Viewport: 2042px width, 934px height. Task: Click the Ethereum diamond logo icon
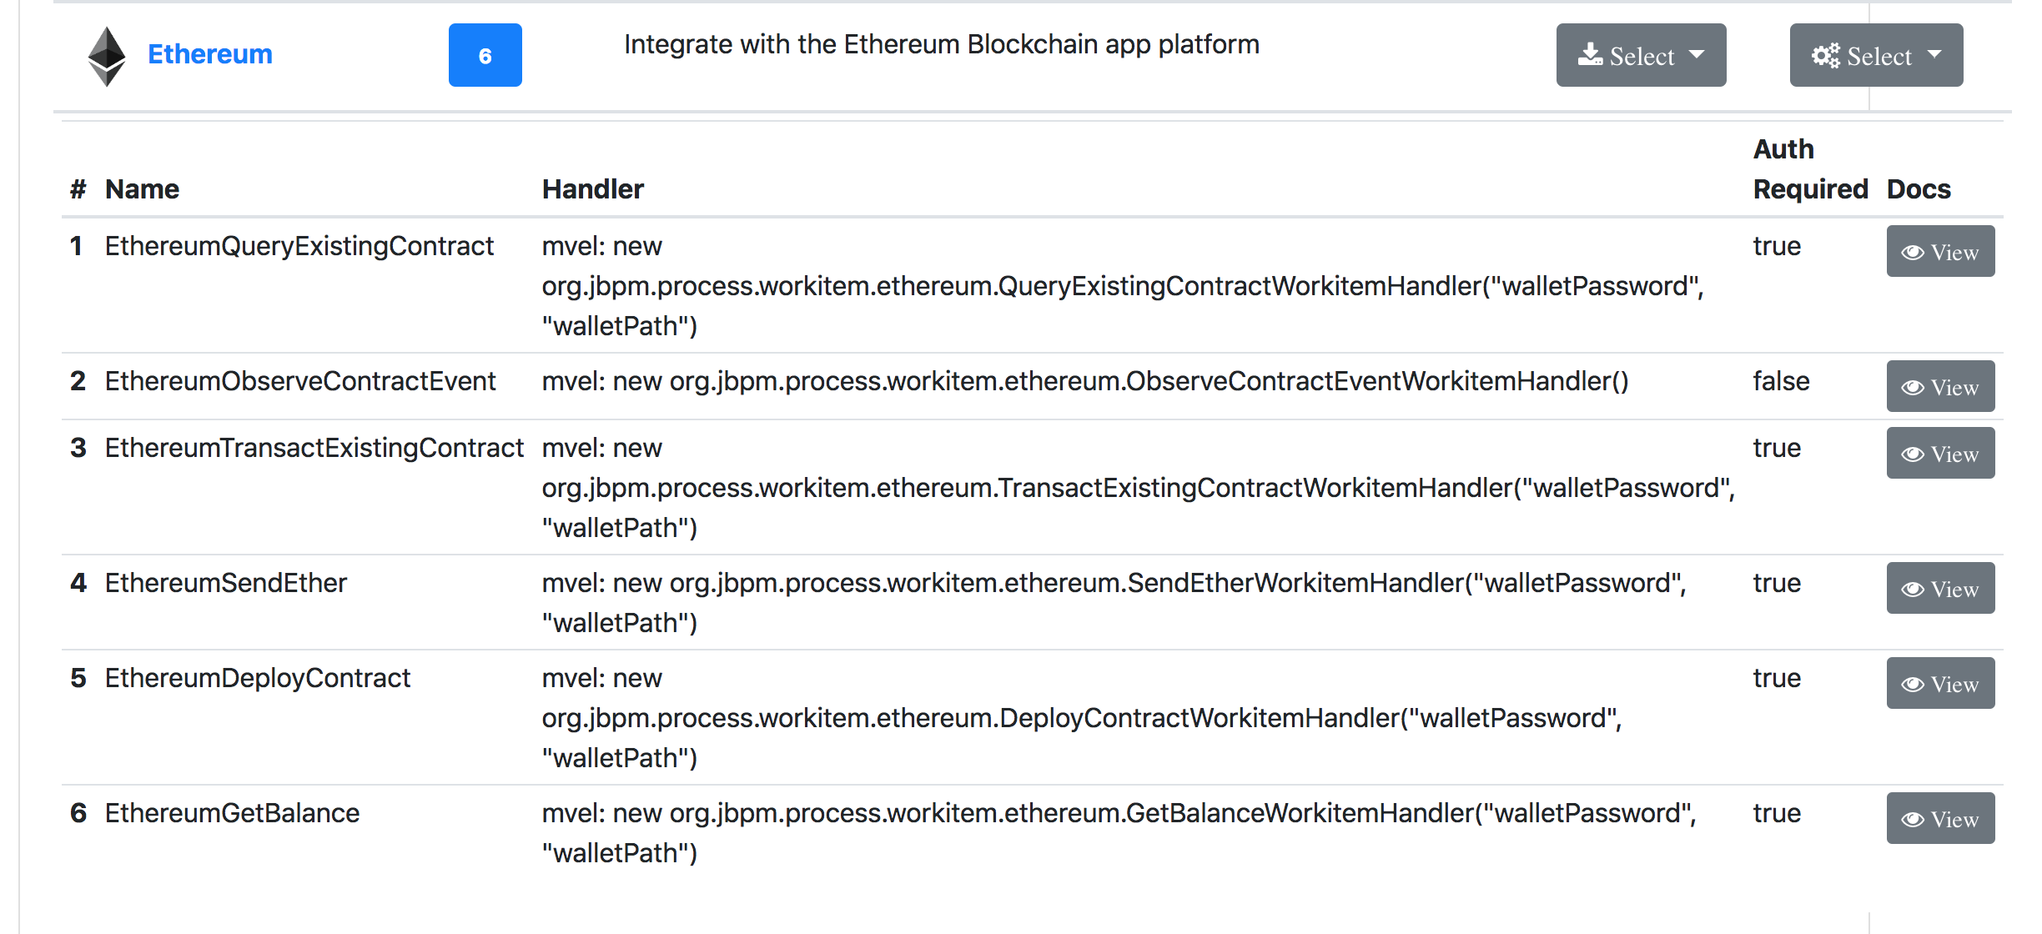(107, 56)
